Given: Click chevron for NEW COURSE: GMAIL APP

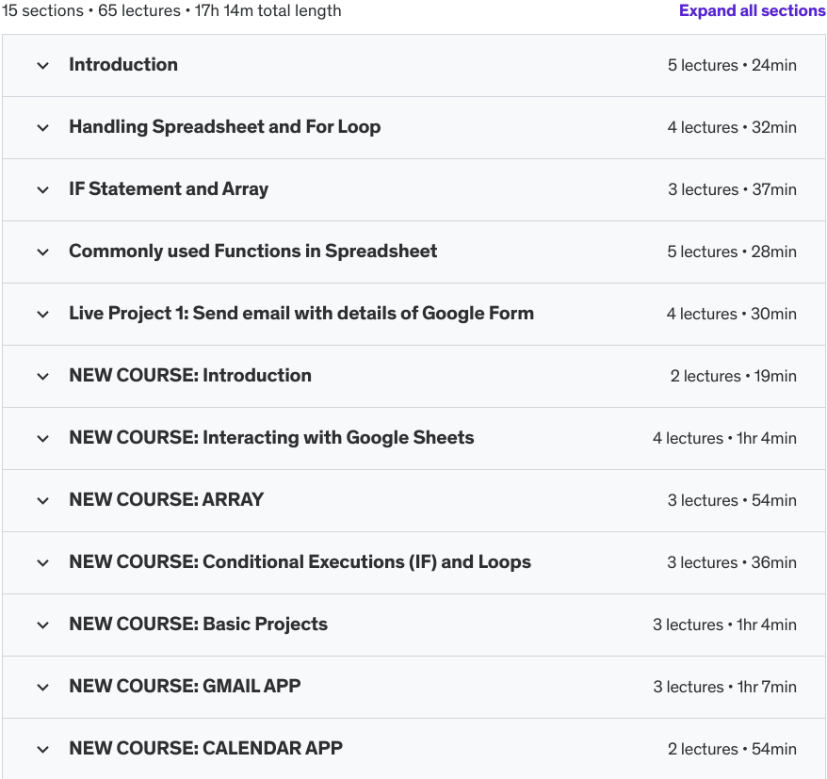Looking at the screenshot, I should click(42, 688).
